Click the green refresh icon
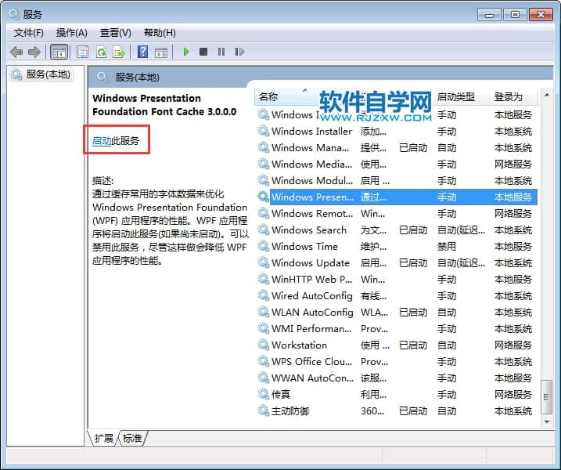The height and width of the screenshot is (470, 561). [x=101, y=52]
